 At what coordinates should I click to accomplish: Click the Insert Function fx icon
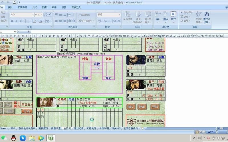coord(29,32)
